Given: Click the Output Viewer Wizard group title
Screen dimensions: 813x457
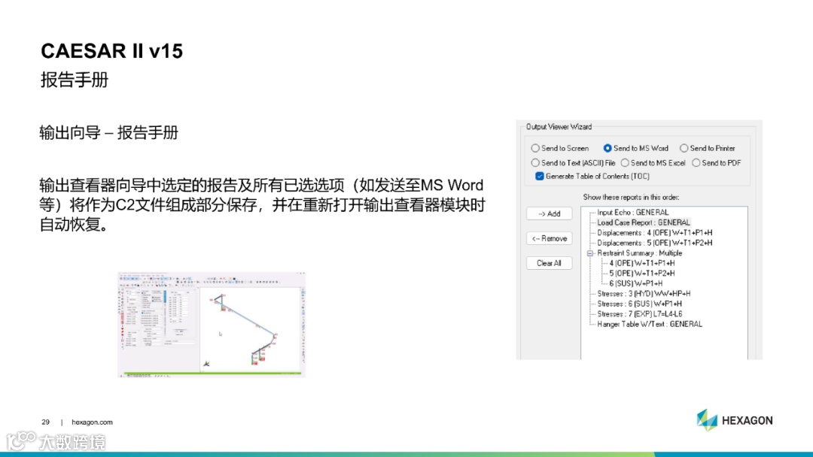Looking at the screenshot, I should pos(559,127).
